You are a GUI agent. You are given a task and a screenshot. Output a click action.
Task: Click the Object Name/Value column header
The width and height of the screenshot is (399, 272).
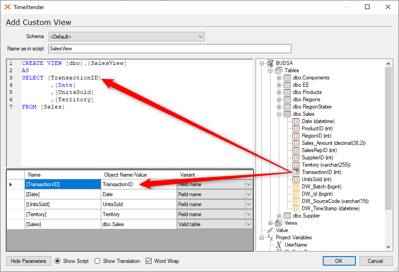pos(139,175)
